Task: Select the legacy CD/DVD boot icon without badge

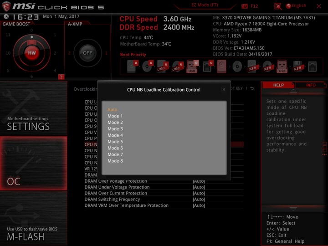Action: (x=237, y=67)
